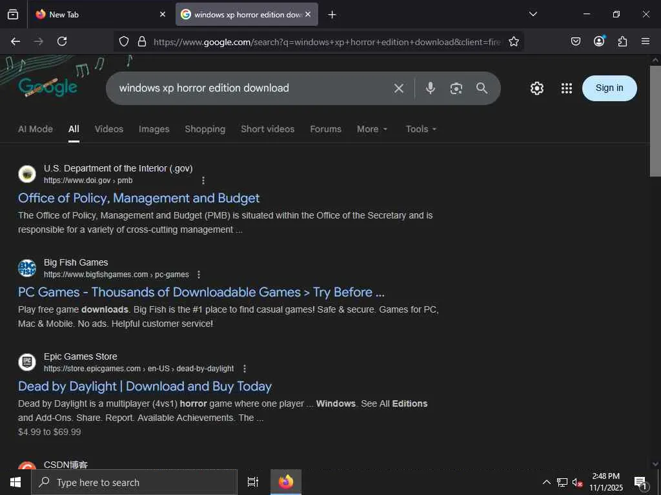Open Google quick settings gear

click(x=537, y=88)
